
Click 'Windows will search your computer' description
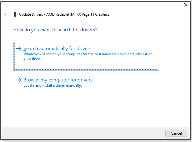coord(88,56)
